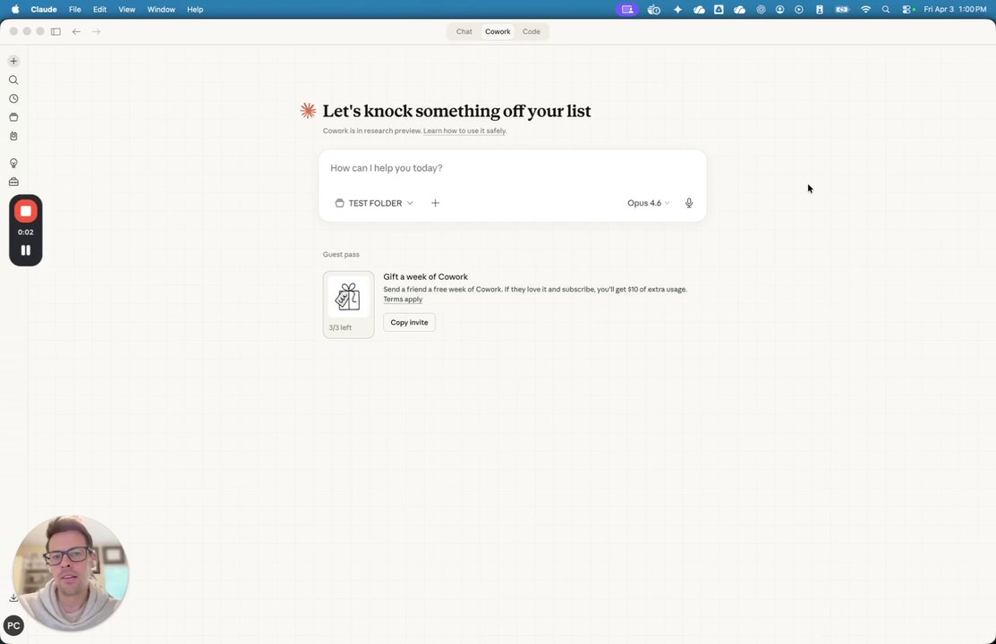Open the Terms apply link

tap(403, 299)
